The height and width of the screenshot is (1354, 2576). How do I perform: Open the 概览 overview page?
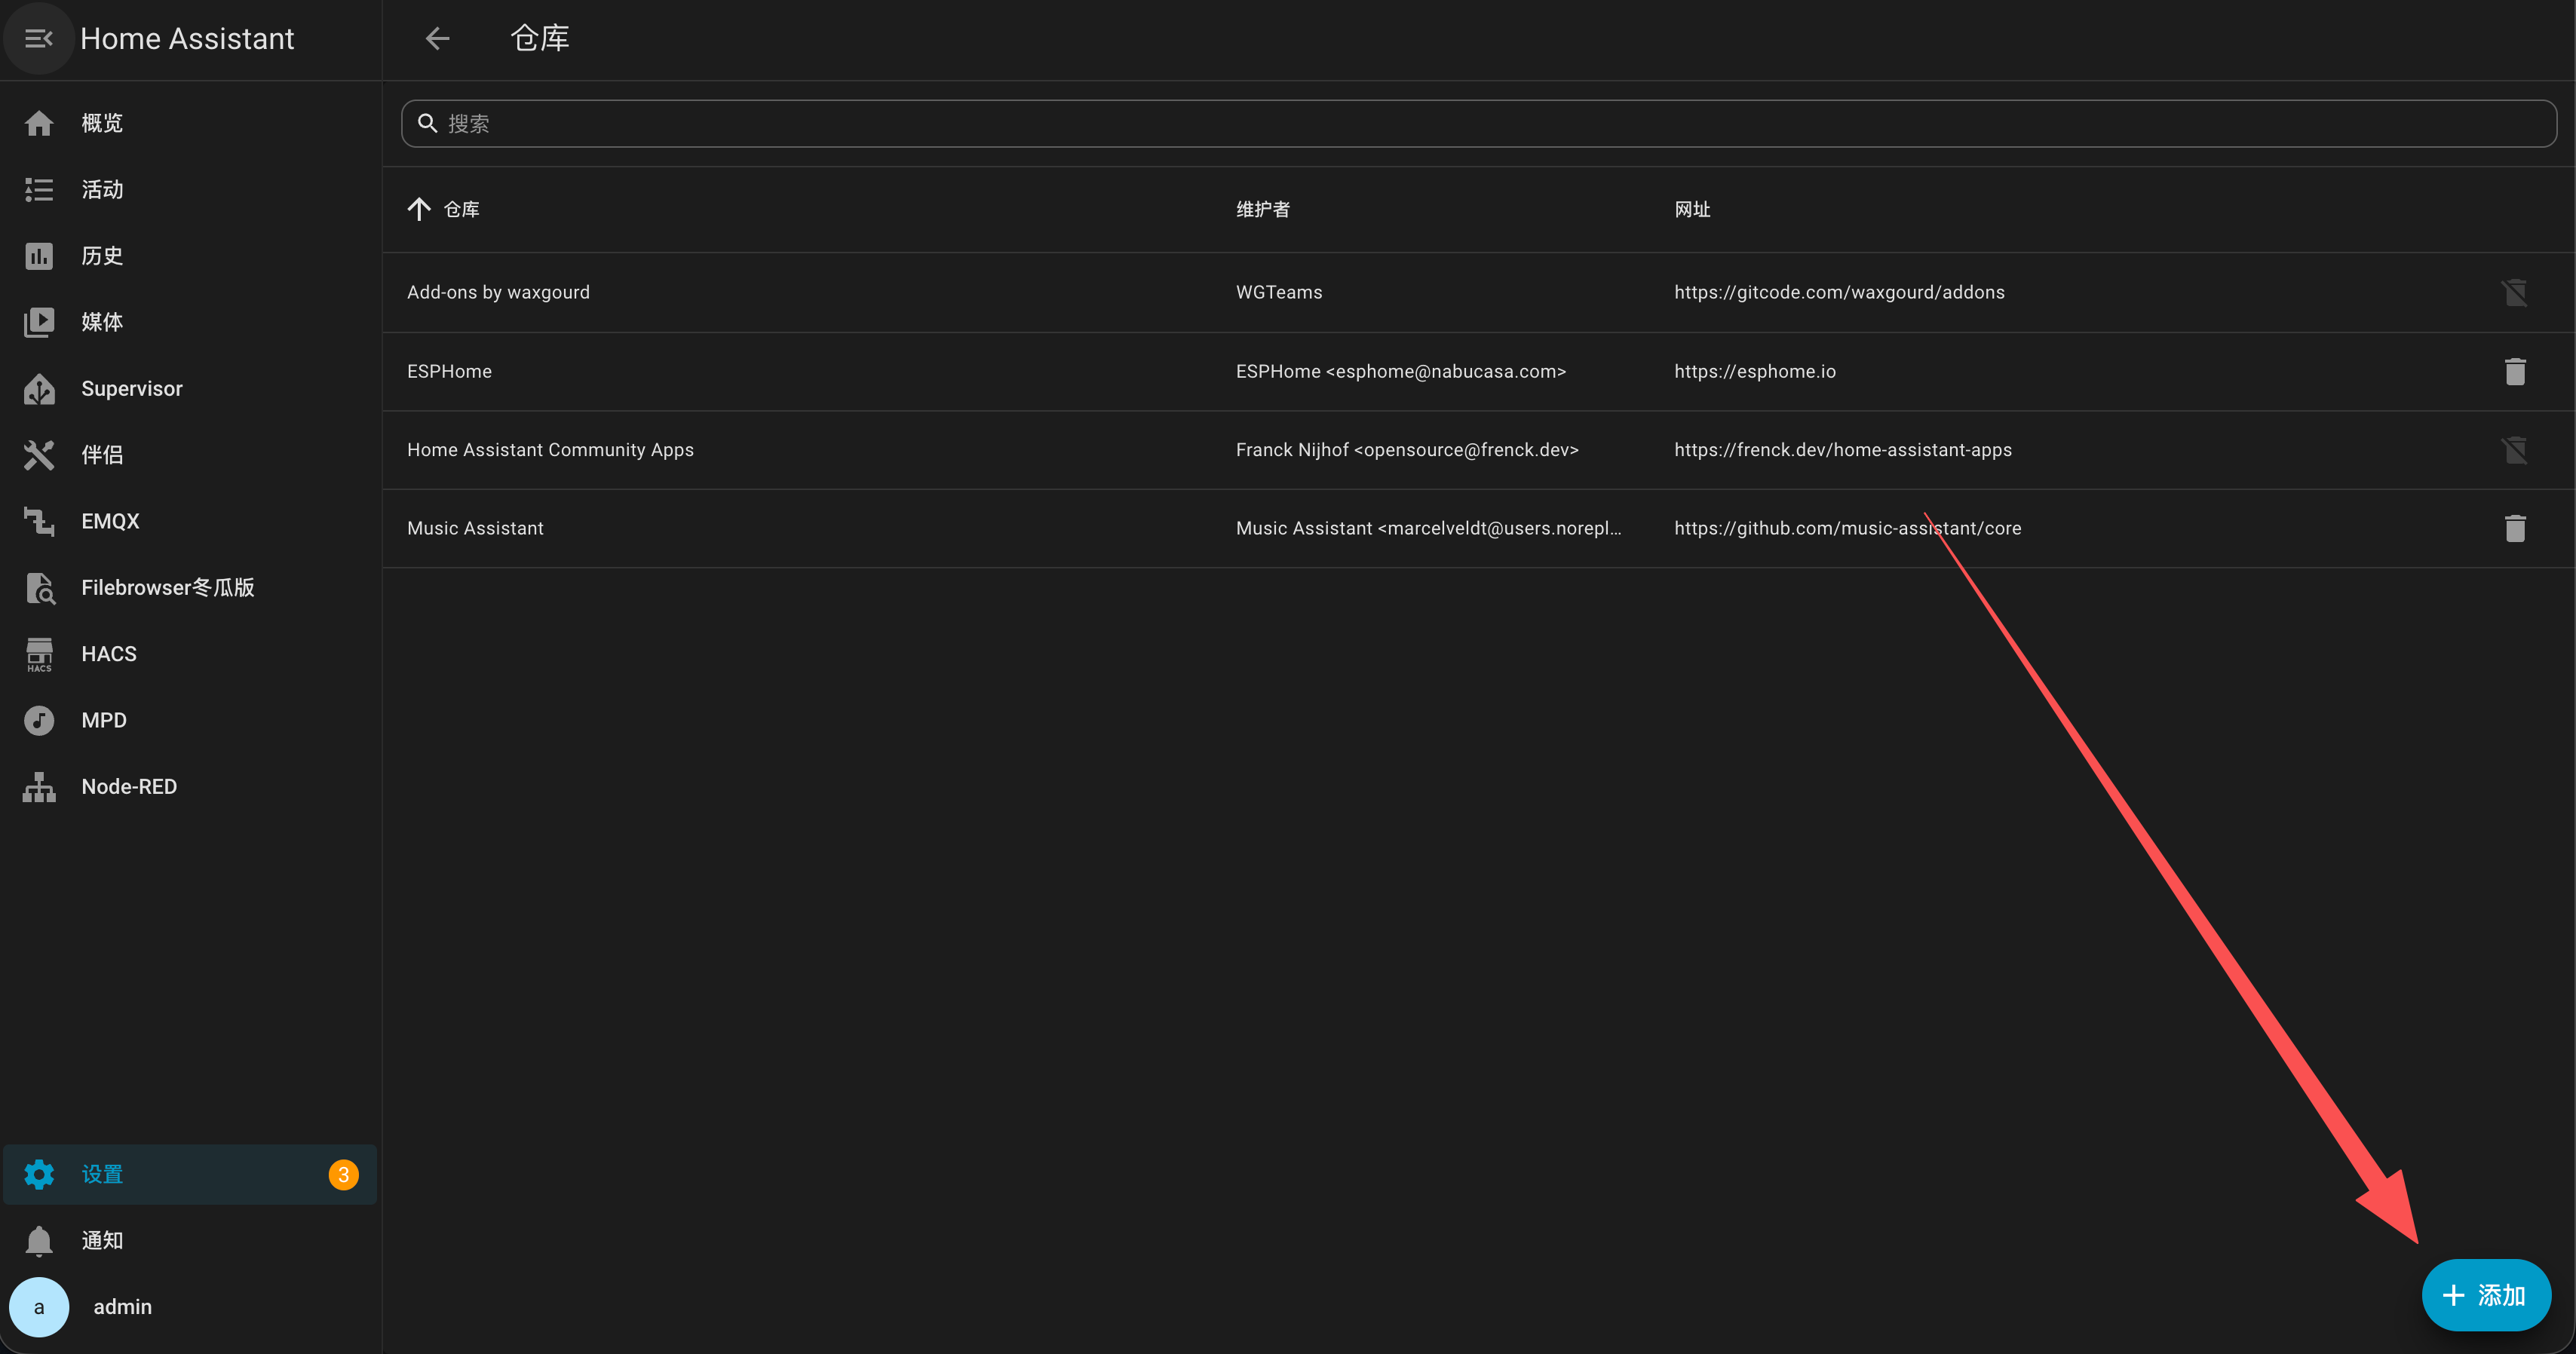pyautogui.click(x=190, y=123)
